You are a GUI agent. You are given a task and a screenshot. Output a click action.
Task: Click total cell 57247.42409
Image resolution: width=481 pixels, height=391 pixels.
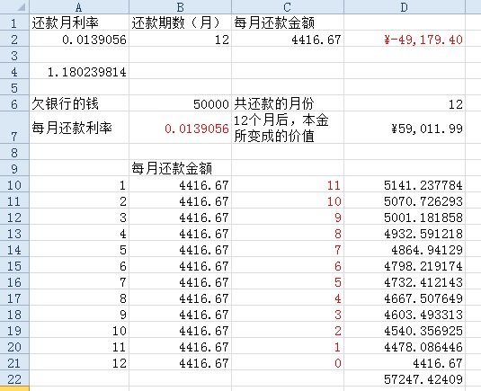pyautogui.click(x=405, y=379)
